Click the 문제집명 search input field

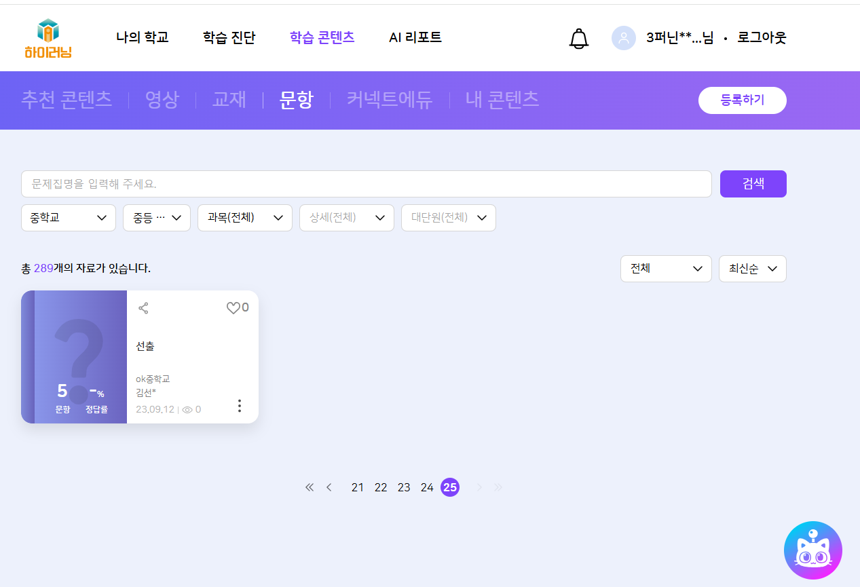(x=366, y=184)
